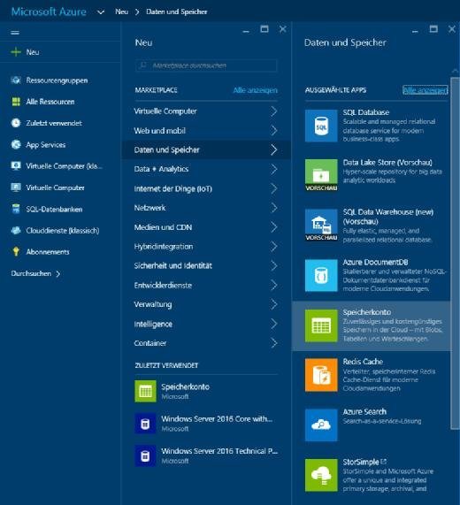Viewport: 460px width, 505px height.
Task: Click the StorSimple green cloud icon
Action: pos(321,475)
